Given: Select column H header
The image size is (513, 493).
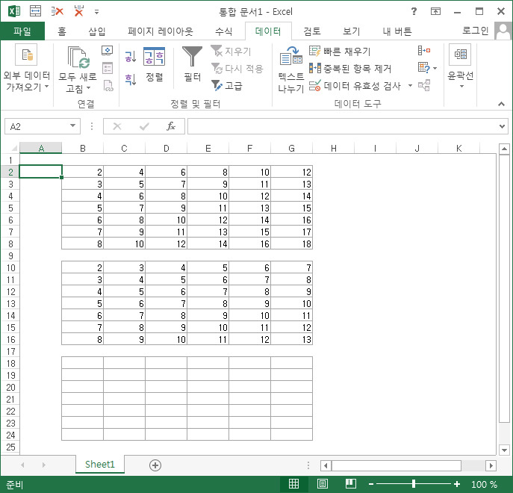Looking at the screenshot, I should (x=333, y=149).
